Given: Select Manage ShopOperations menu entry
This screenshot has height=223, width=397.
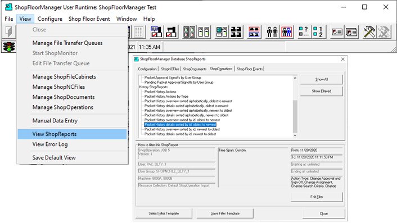Looking at the screenshot, I should (x=72, y=107).
